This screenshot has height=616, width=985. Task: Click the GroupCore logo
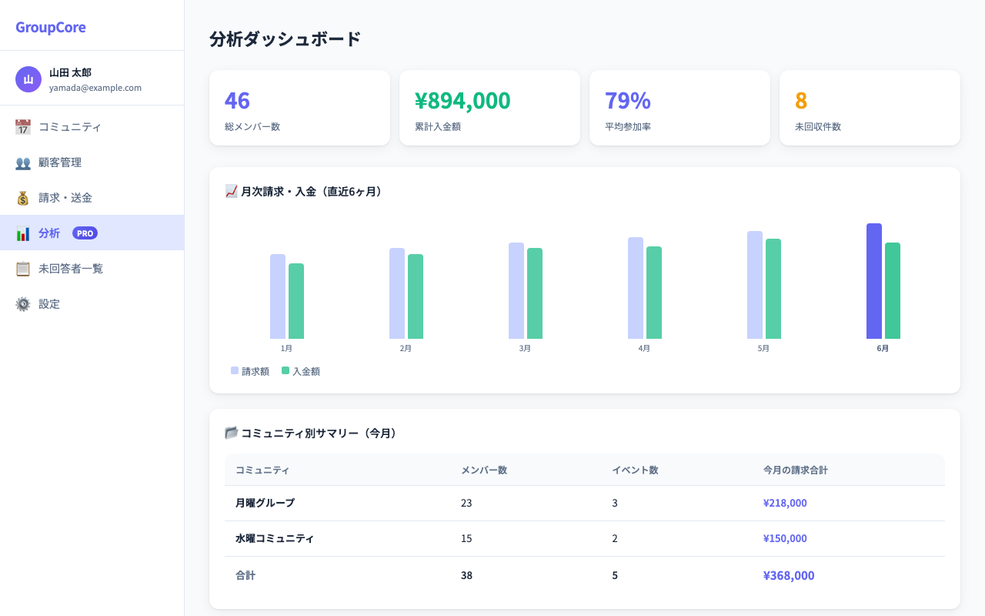(51, 27)
